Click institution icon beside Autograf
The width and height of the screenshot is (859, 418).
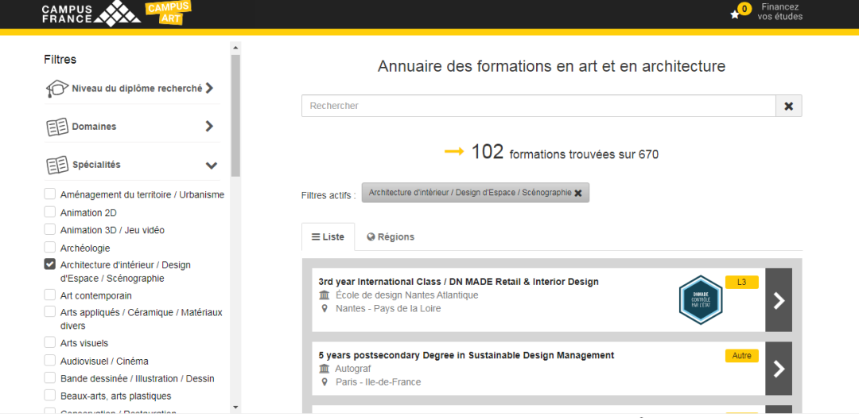[324, 369]
